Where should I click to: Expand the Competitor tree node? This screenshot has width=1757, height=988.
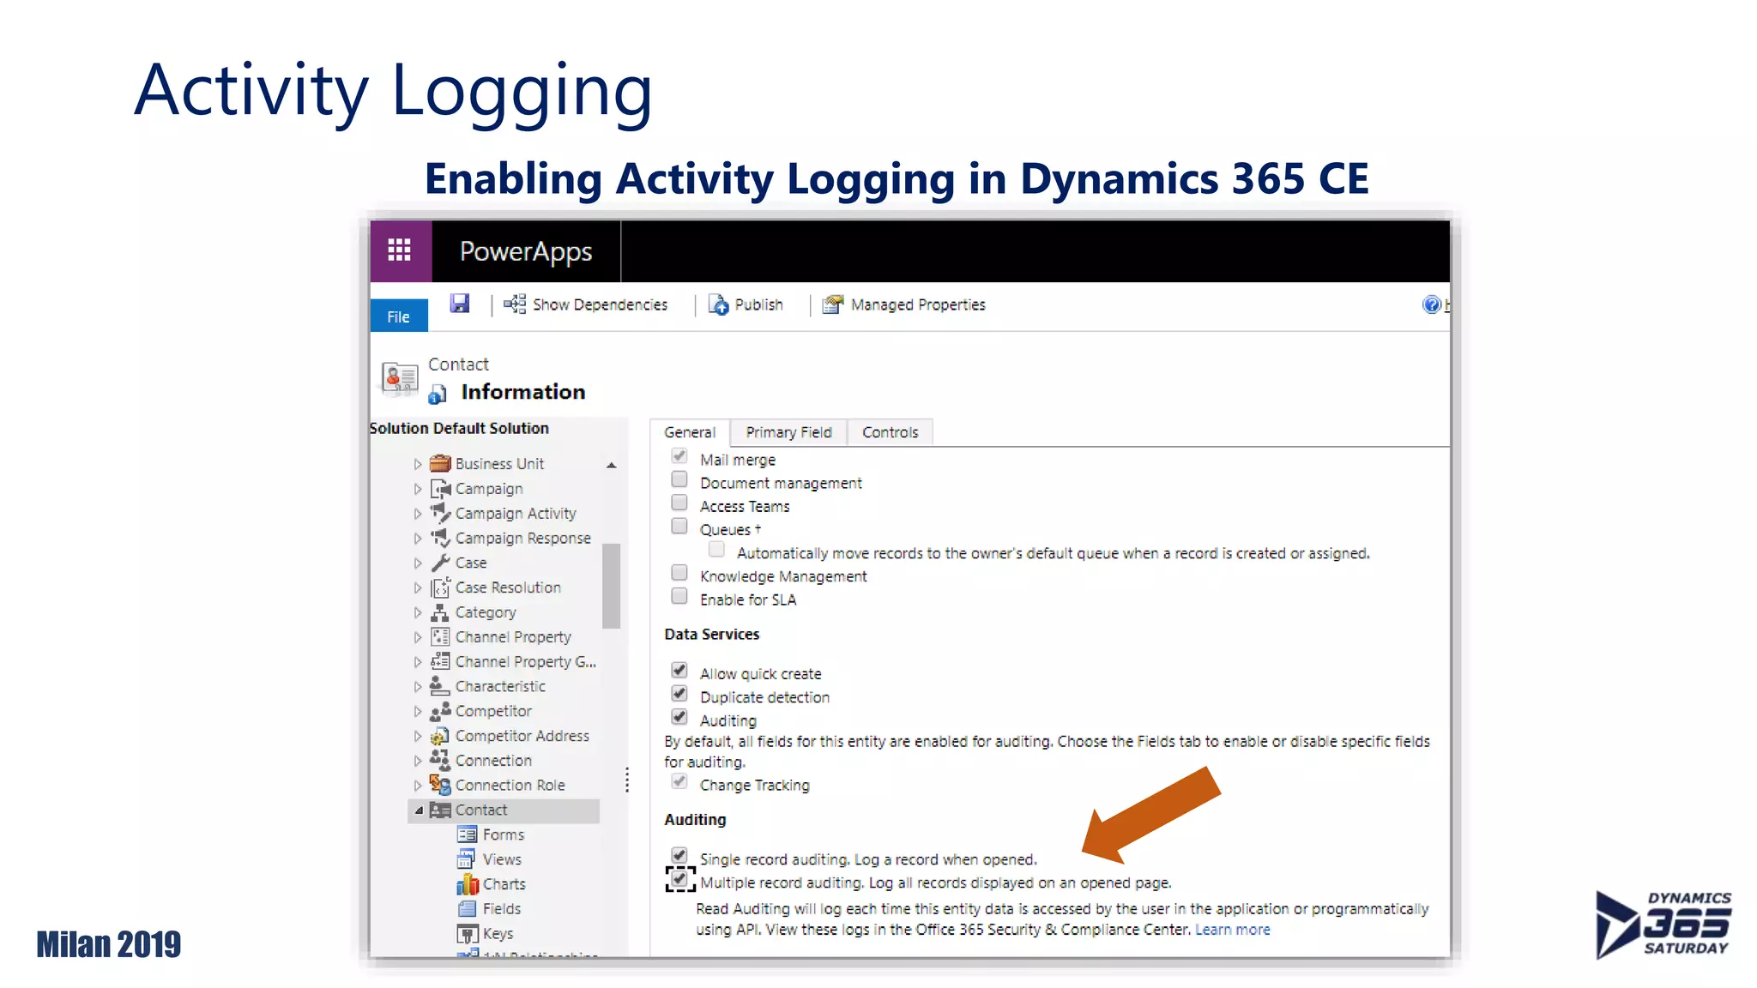(418, 712)
